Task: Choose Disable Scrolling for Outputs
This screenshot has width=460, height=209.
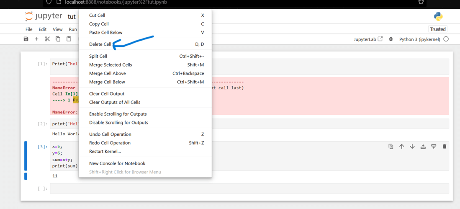Action: pos(145,122)
